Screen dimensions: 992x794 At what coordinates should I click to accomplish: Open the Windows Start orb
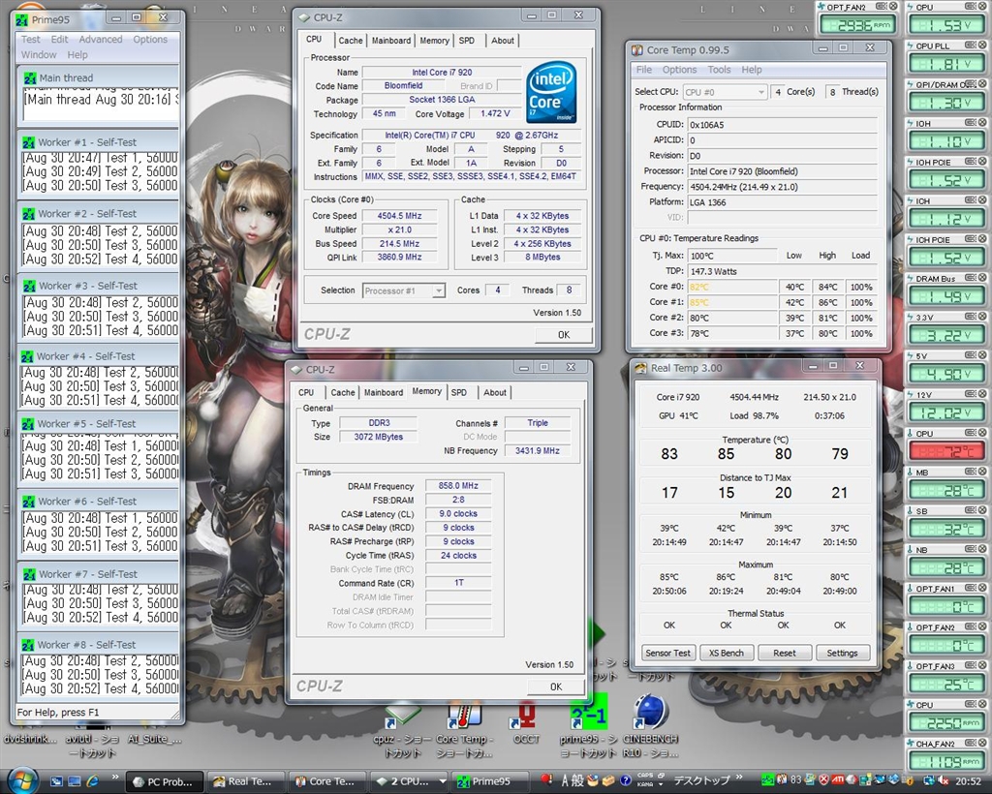point(21,779)
